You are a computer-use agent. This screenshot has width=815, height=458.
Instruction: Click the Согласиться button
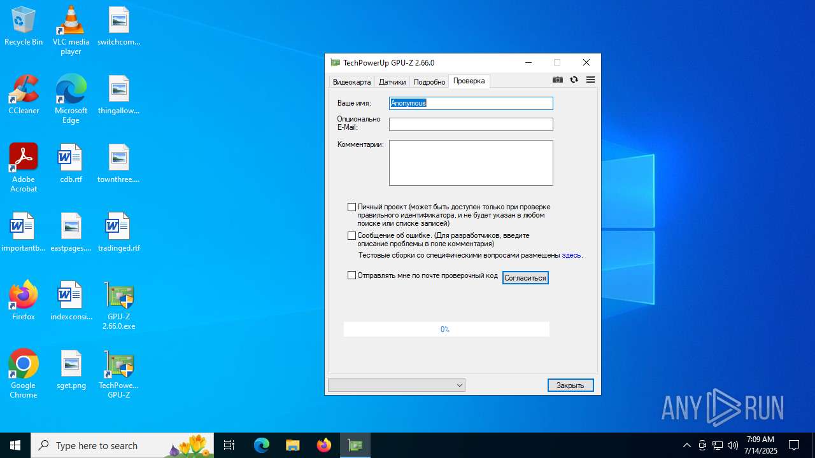(x=525, y=278)
